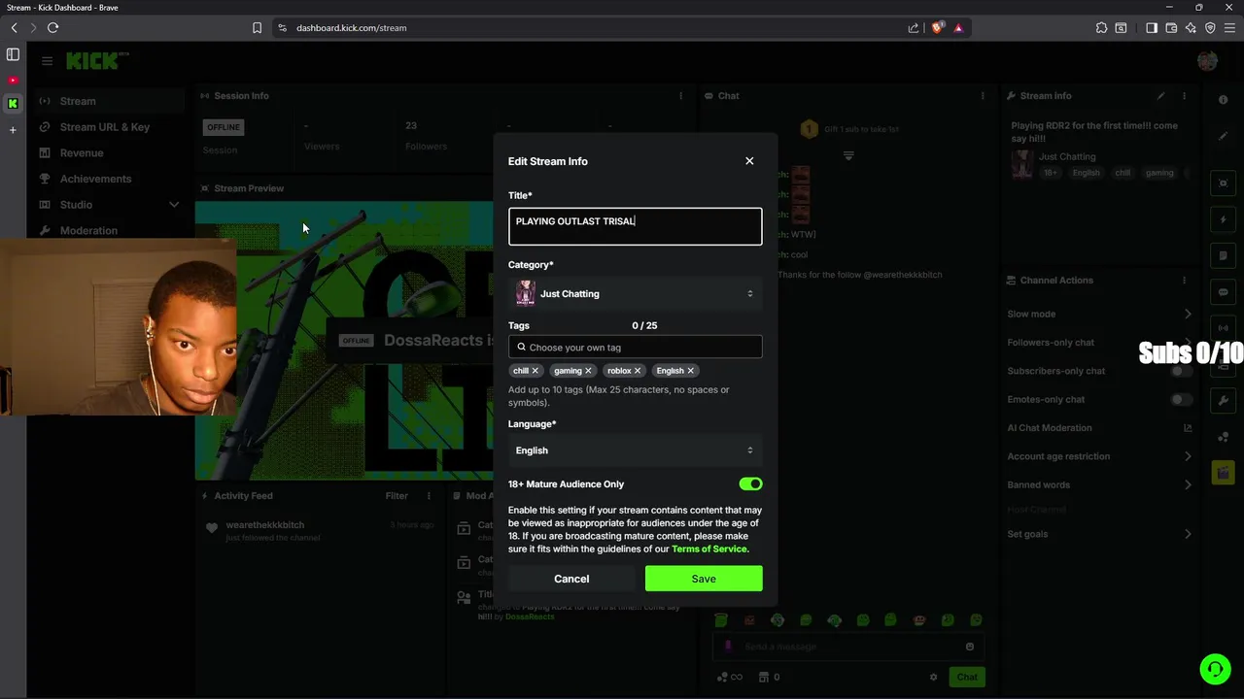Toggle Emotes-only chat switch
This screenshot has width=1244, height=699.
tap(1181, 400)
